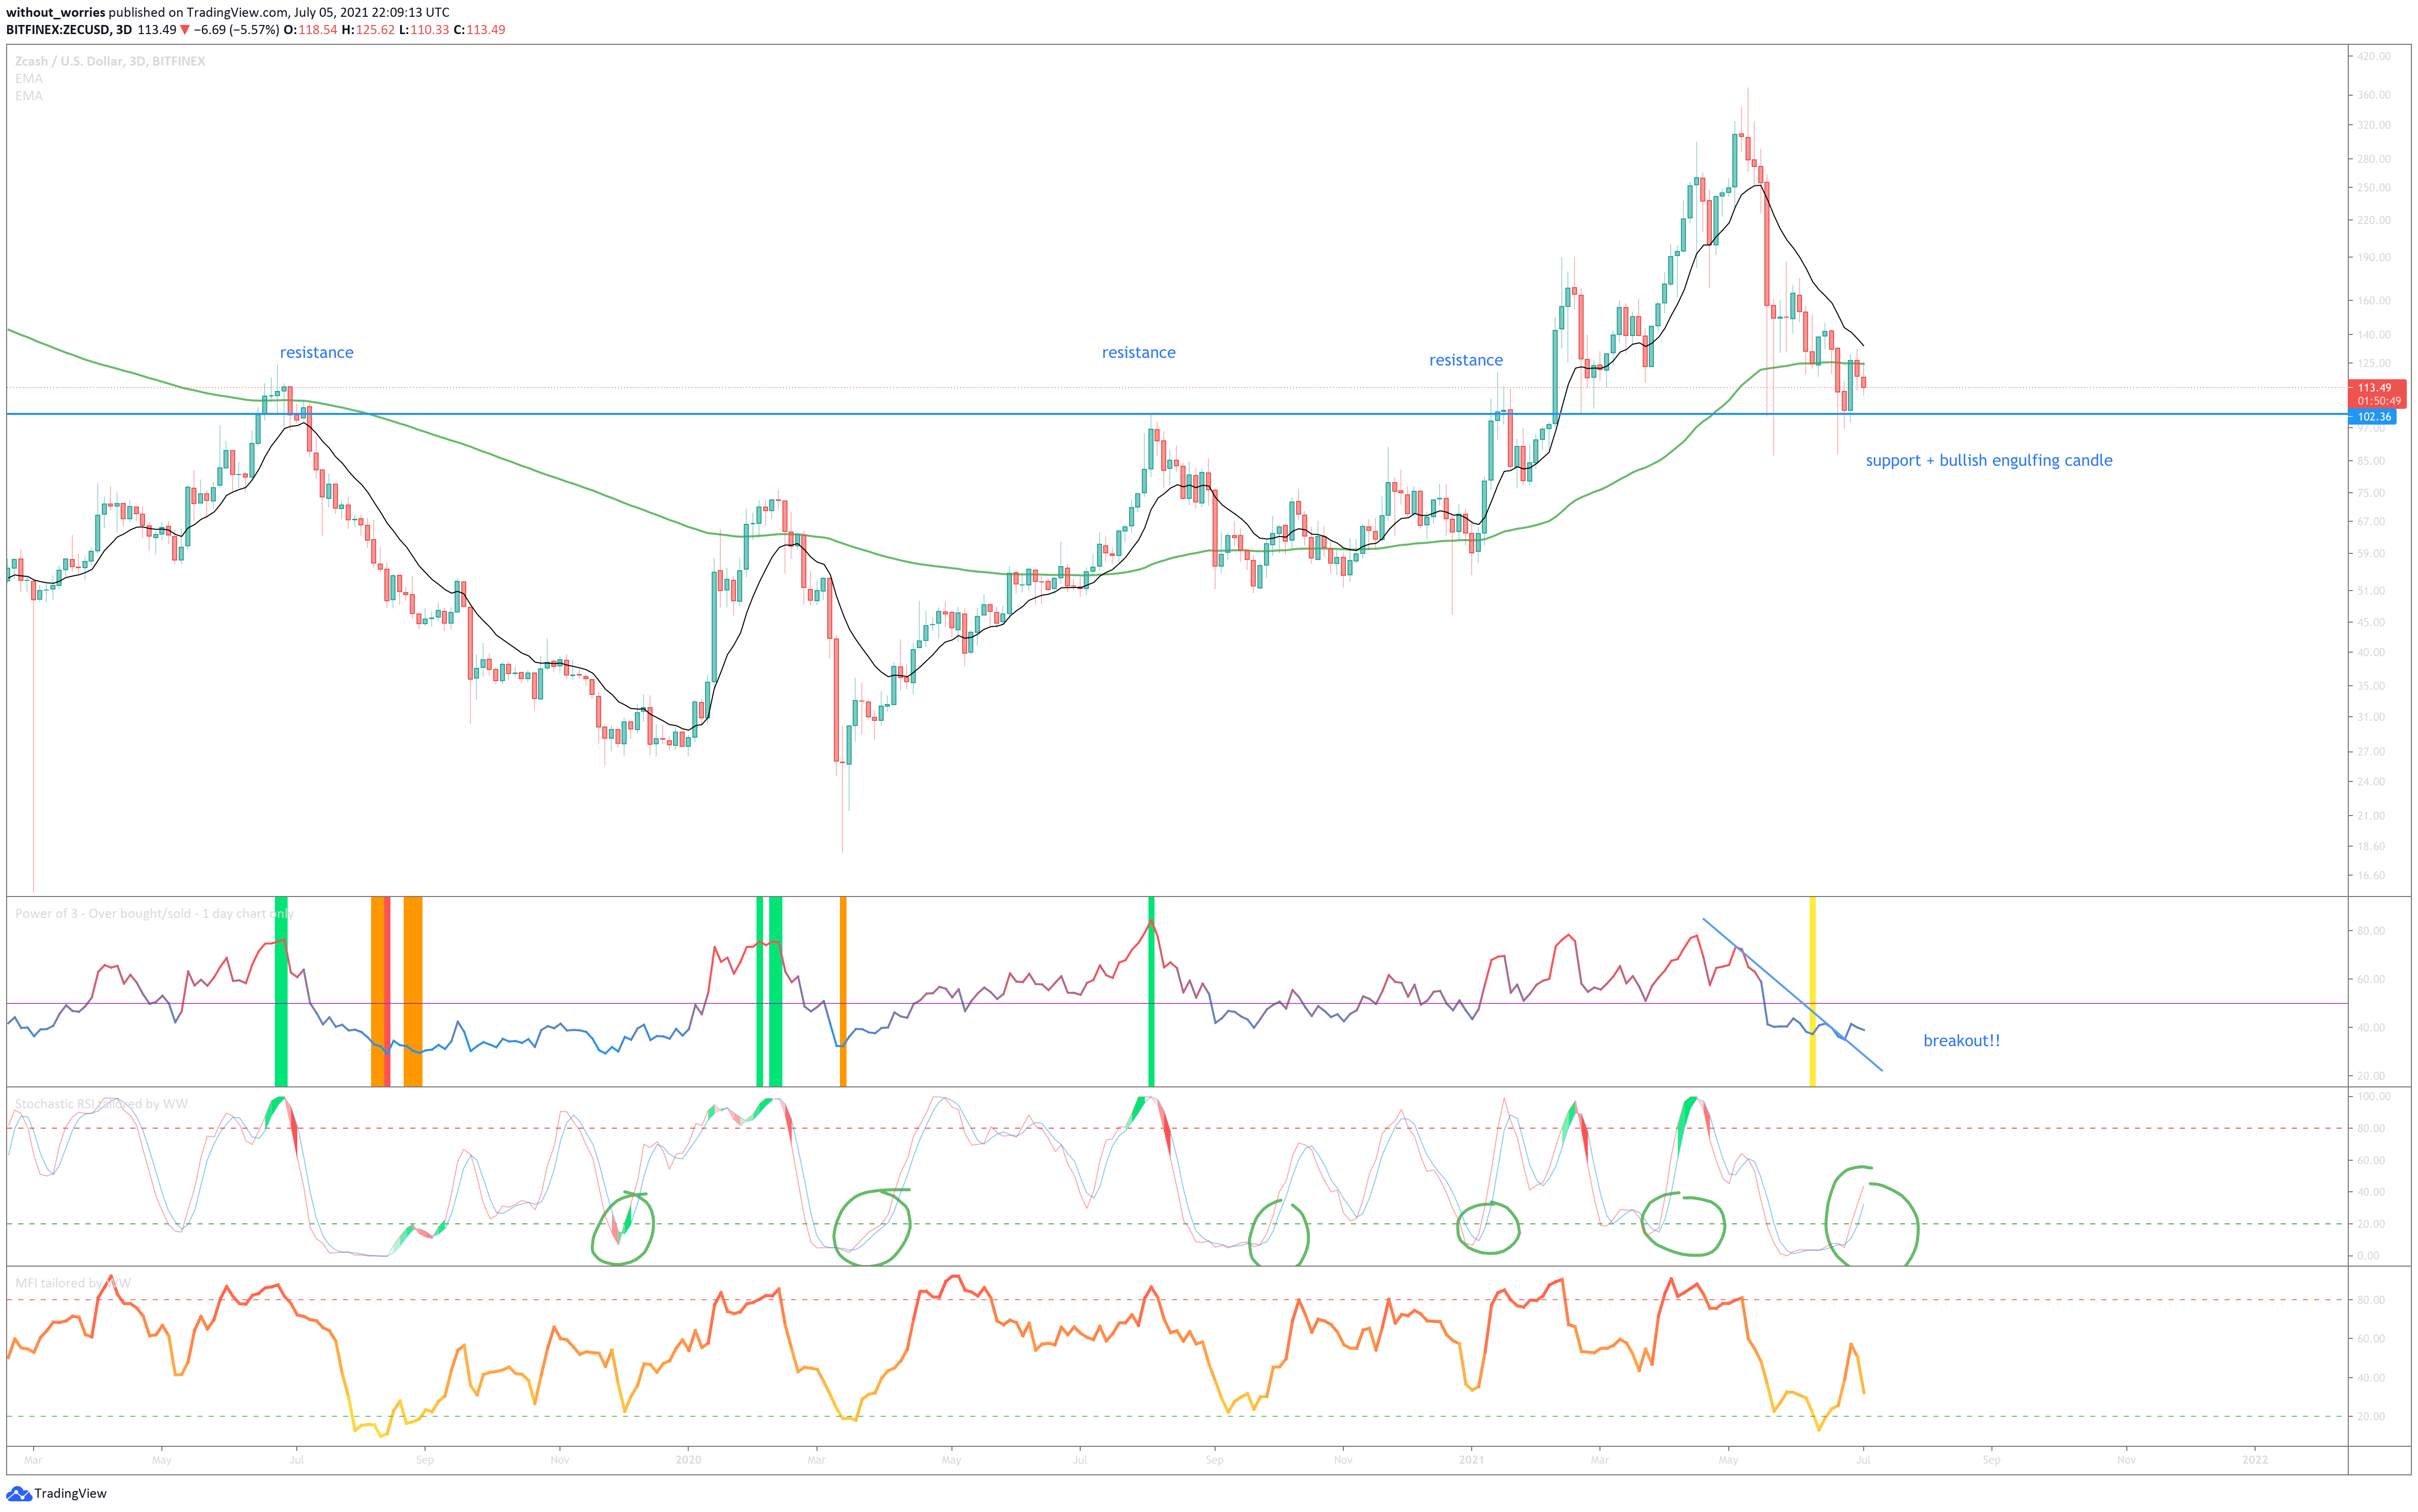2418x1512 pixels.
Task: Click the 'breakout!!' annotation text
Action: click(1961, 1040)
